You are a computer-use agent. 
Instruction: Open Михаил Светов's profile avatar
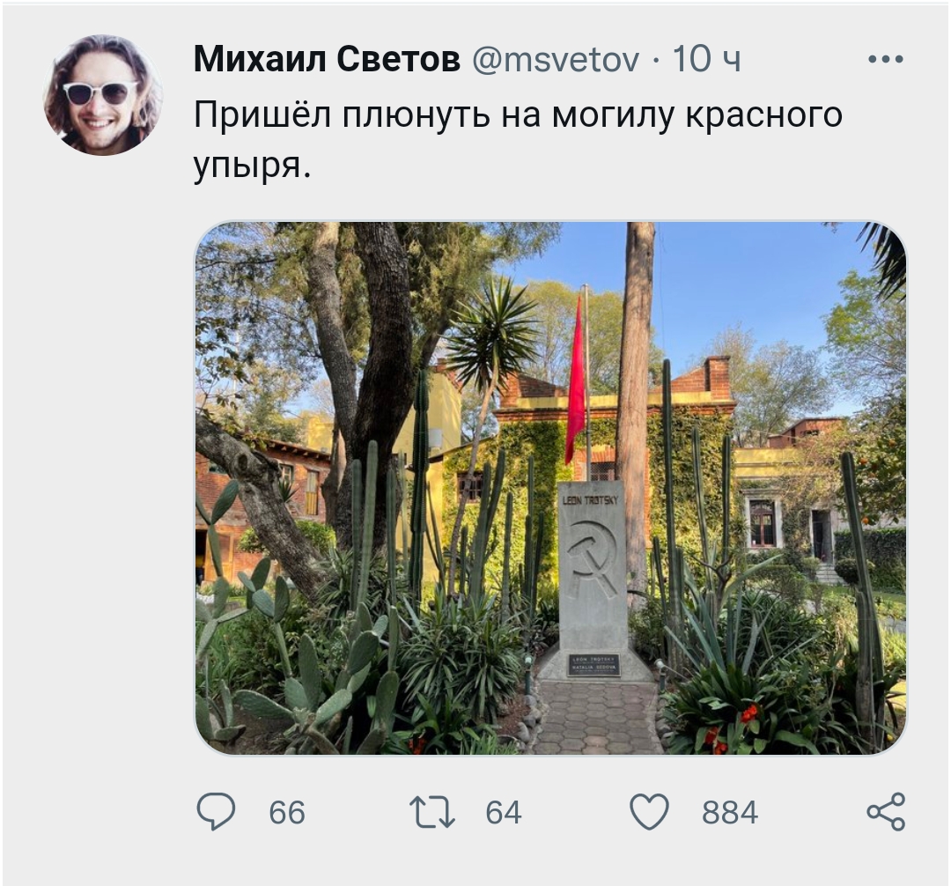103,94
